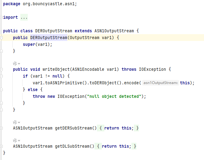Click IOException in throw new statement
Screen dimensions: 204x160
(71, 97)
